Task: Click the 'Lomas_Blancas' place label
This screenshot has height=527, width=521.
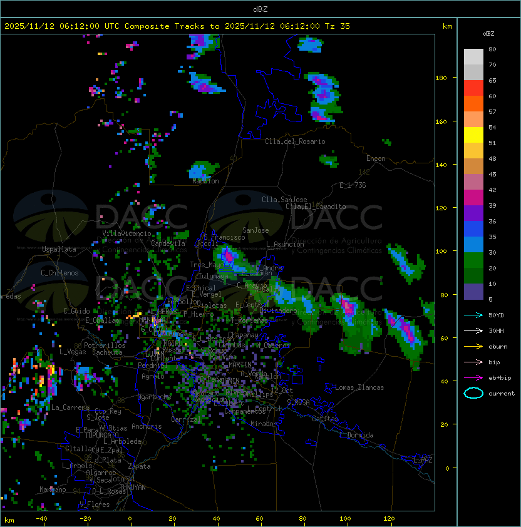Action: (x=359, y=387)
